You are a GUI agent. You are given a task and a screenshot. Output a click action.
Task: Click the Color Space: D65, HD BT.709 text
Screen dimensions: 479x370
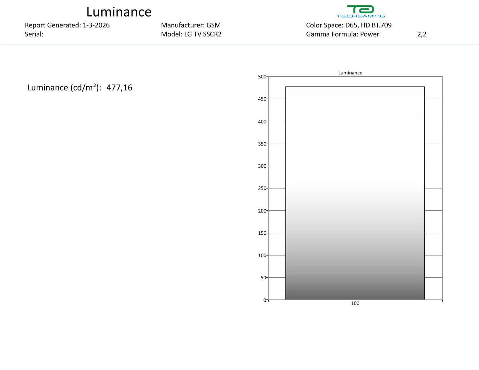click(x=348, y=25)
